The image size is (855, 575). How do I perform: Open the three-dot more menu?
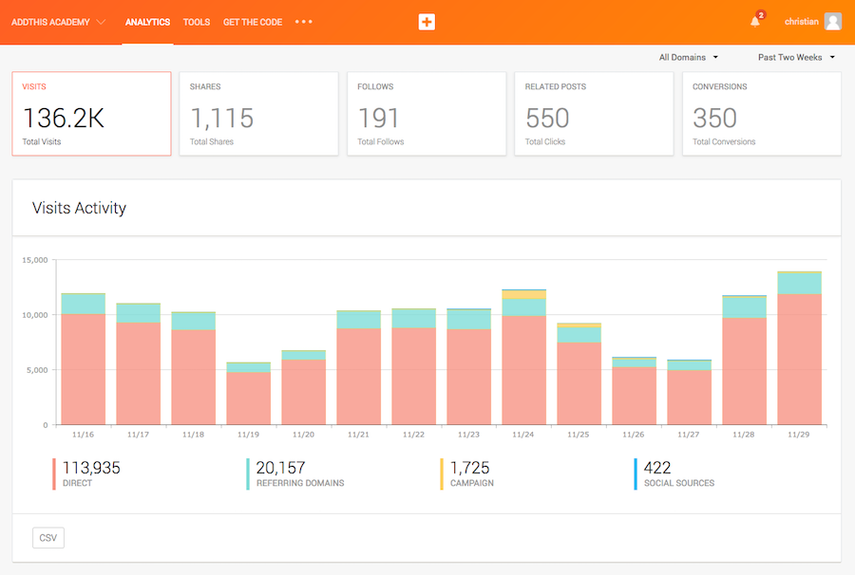pos(304,22)
